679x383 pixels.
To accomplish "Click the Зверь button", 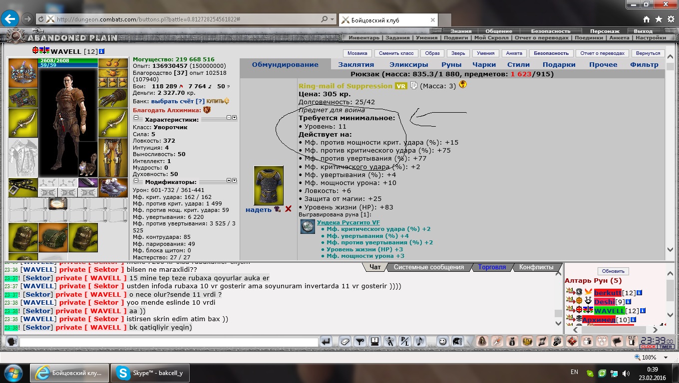I will coord(458,53).
